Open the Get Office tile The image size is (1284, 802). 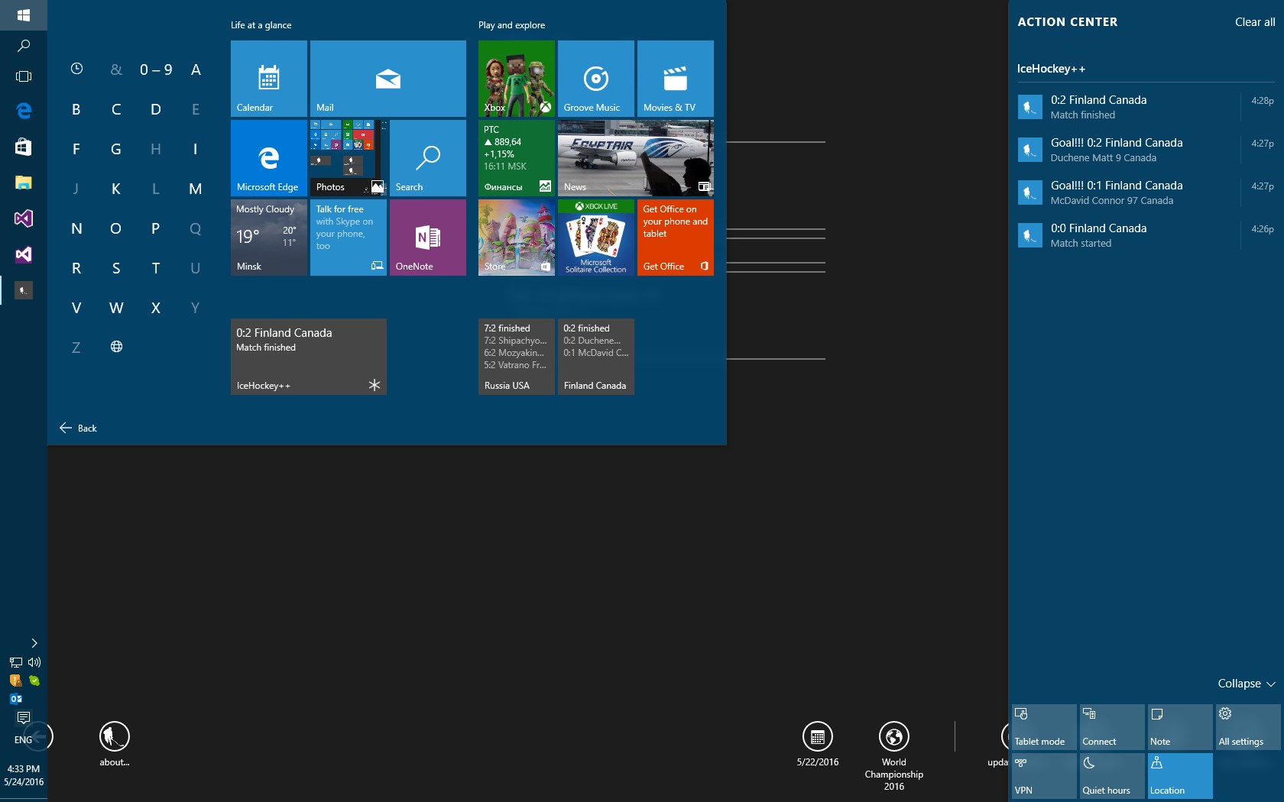pyautogui.click(x=676, y=238)
